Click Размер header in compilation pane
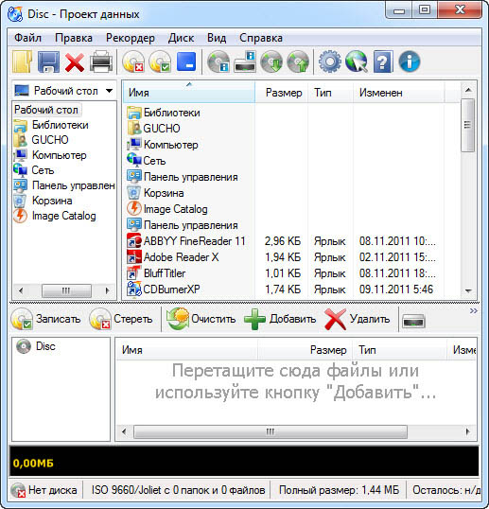 pyautogui.click(x=305, y=350)
